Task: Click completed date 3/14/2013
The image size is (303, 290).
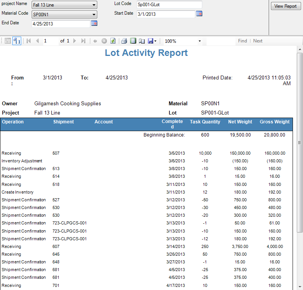Action: pos(176,246)
